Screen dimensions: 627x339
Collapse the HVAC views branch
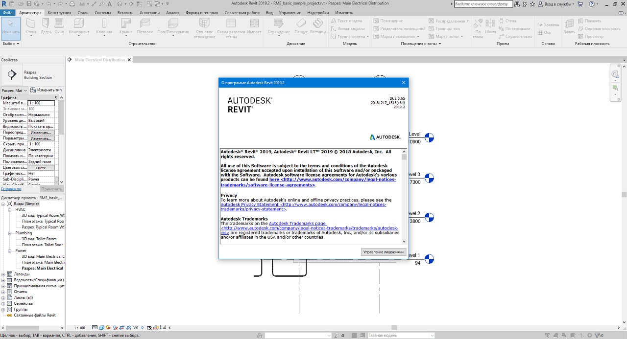pos(9,209)
